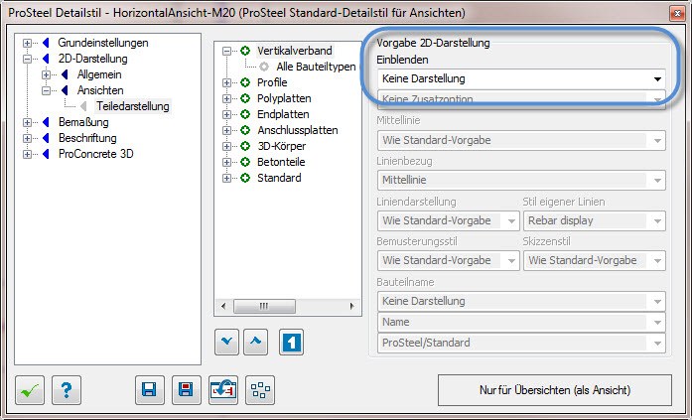Open the Bemusterungsstil dropdown
This screenshot has width=692, height=420.
click(x=449, y=260)
